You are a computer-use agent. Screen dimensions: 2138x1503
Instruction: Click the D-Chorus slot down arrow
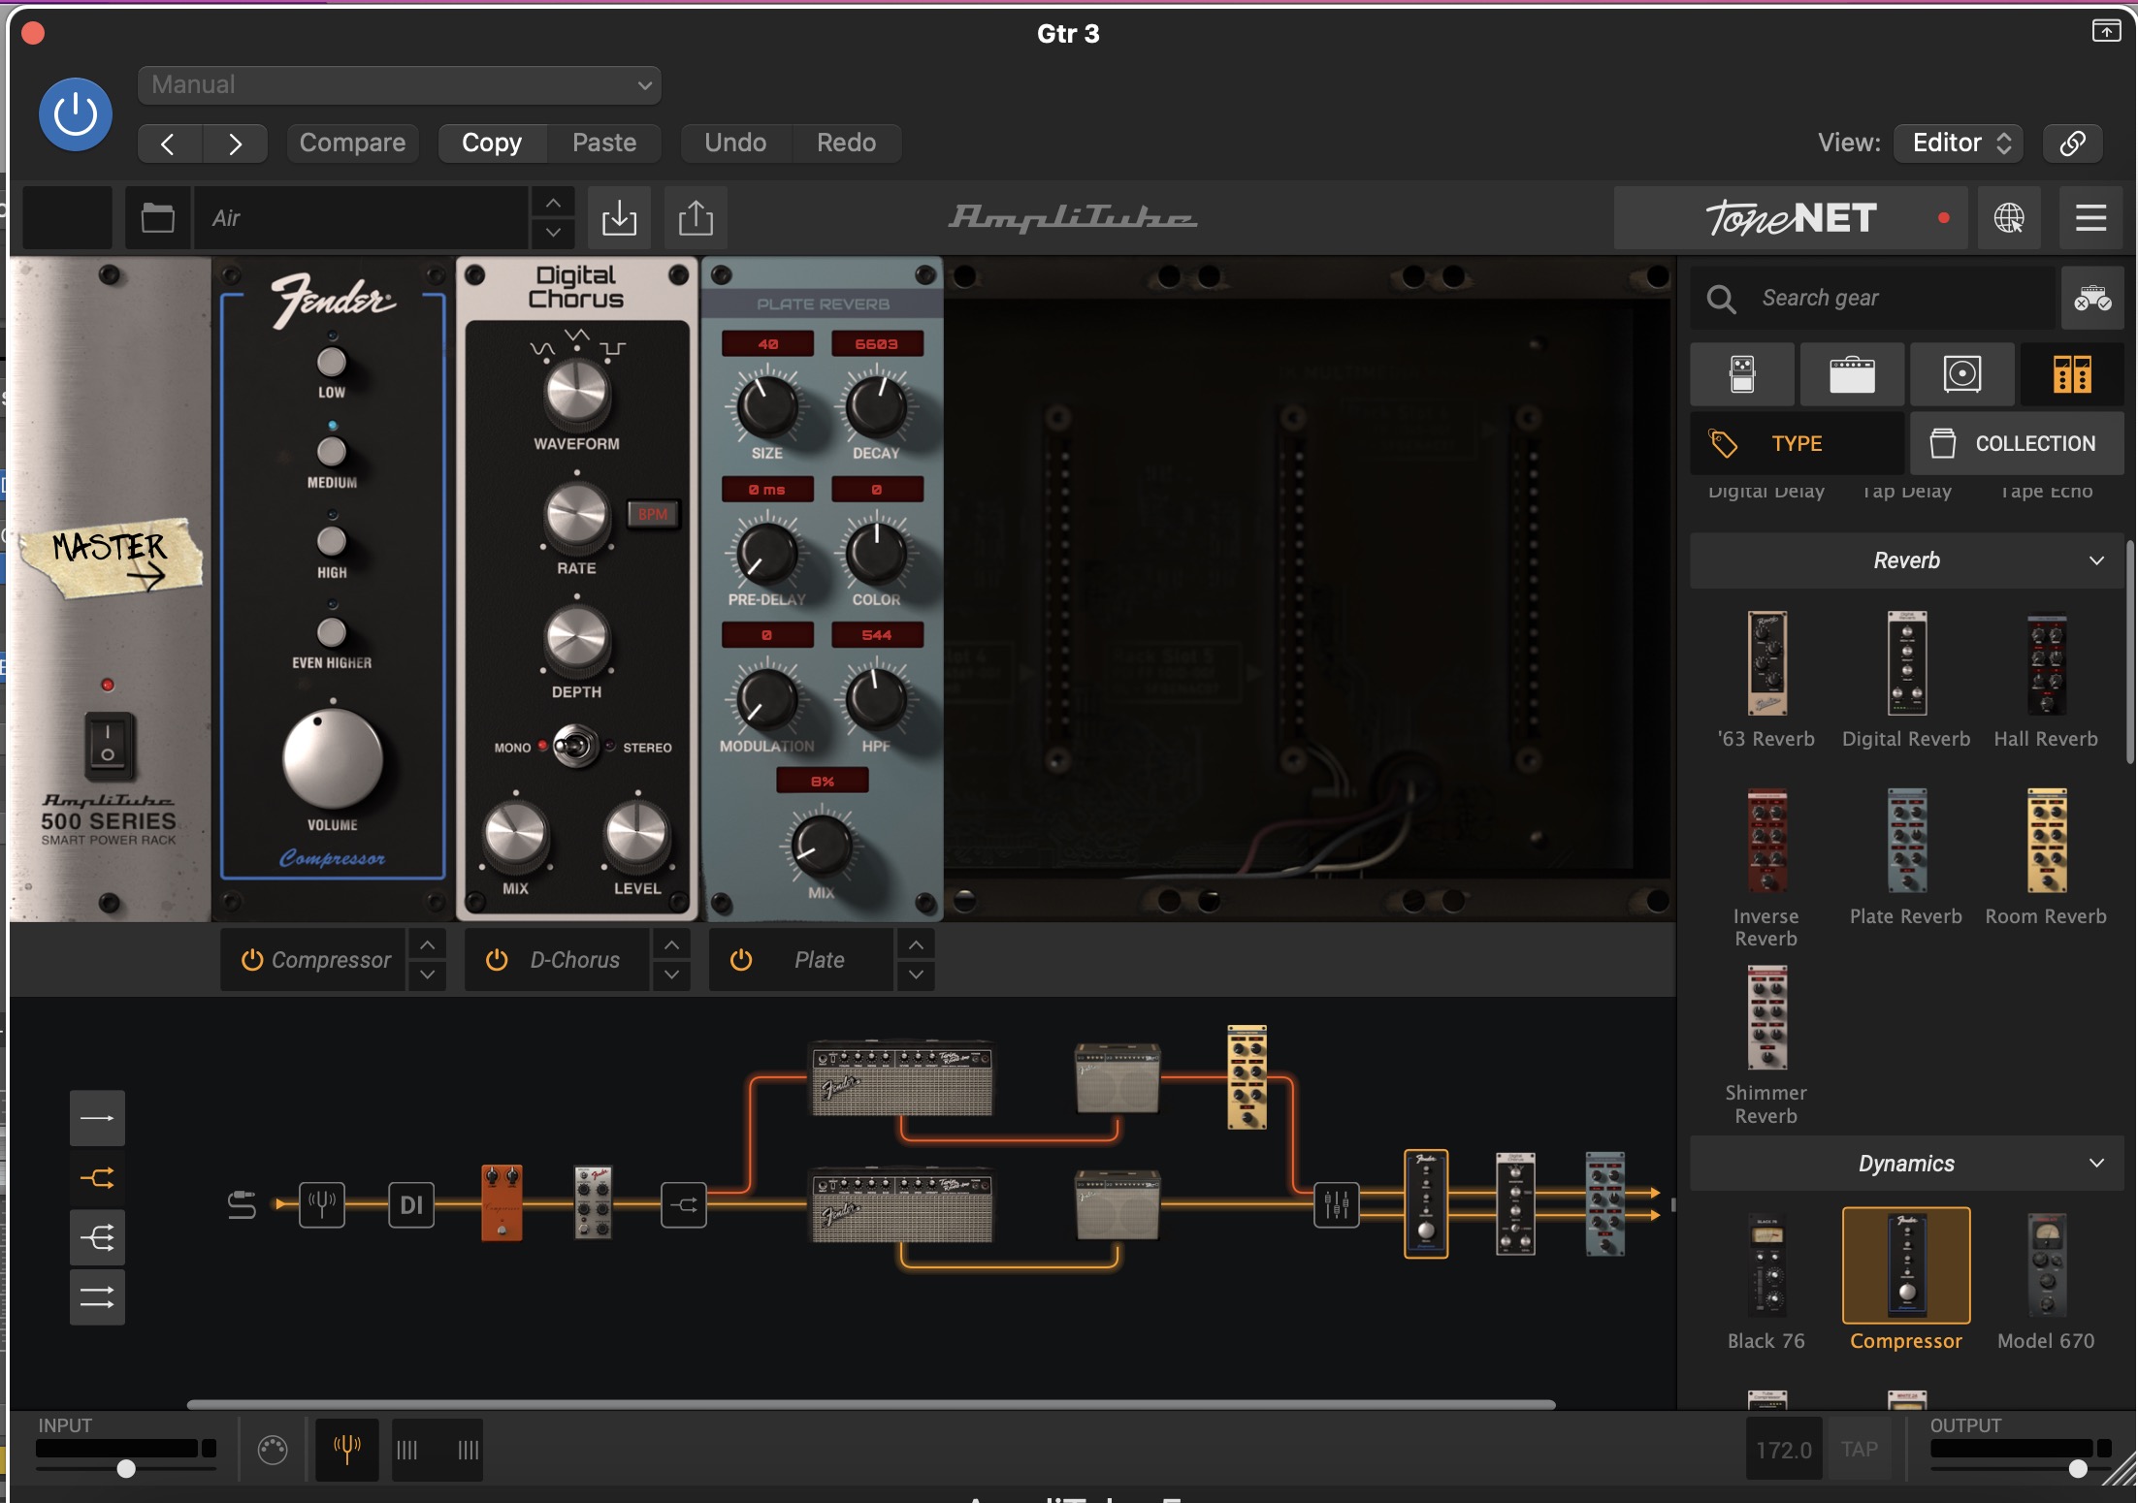click(x=671, y=975)
